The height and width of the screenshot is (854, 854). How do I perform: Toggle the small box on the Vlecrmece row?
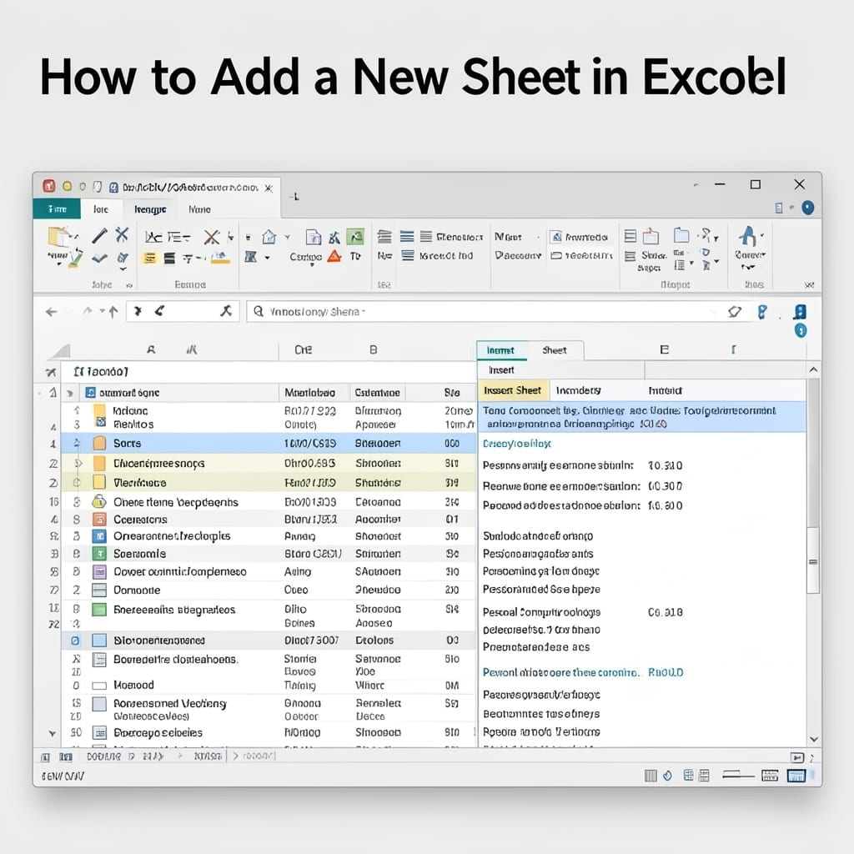click(76, 483)
